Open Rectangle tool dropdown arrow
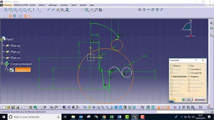This screenshot has width=214, height=120. point(12,11)
